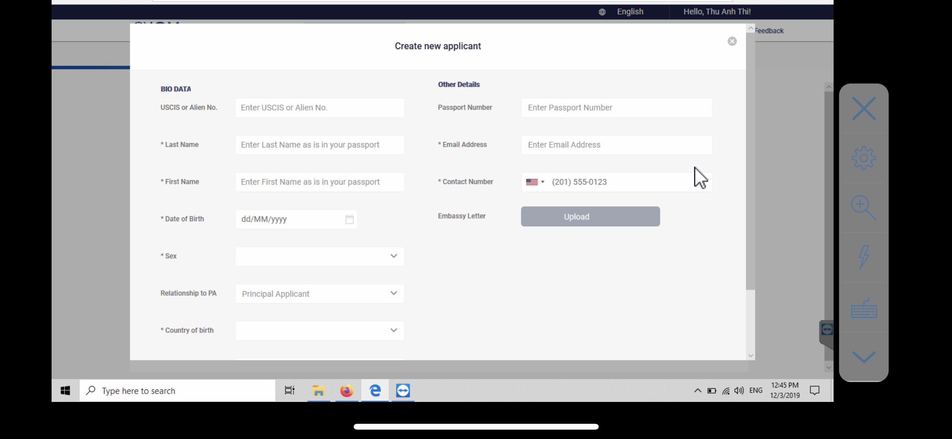This screenshot has height=439, width=952.
Task: Click into the First Name field
Action: point(319,182)
